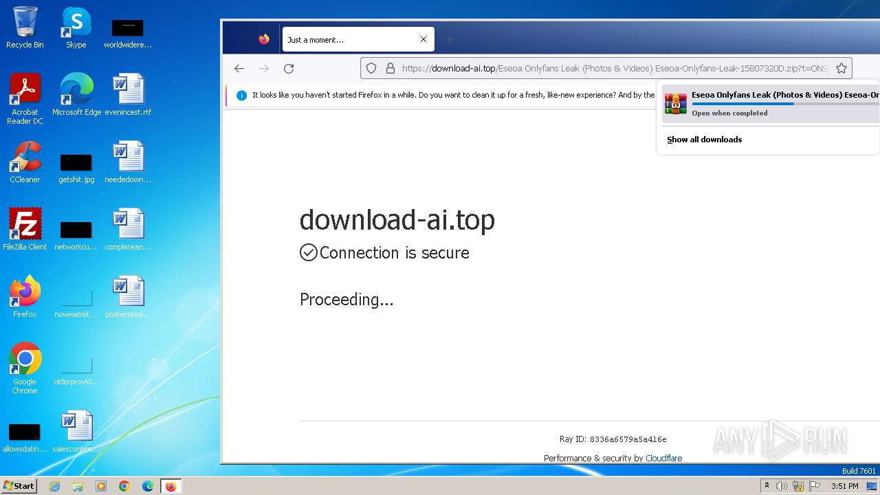880x495 pixels.
Task: Launch Microsoft Edge desktop shortcut
Action: click(x=76, y=94)
